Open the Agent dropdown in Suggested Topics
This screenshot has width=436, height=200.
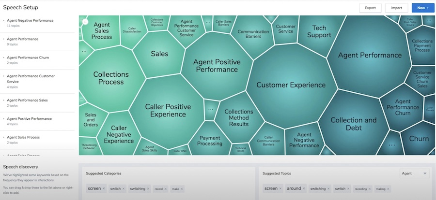414,173
